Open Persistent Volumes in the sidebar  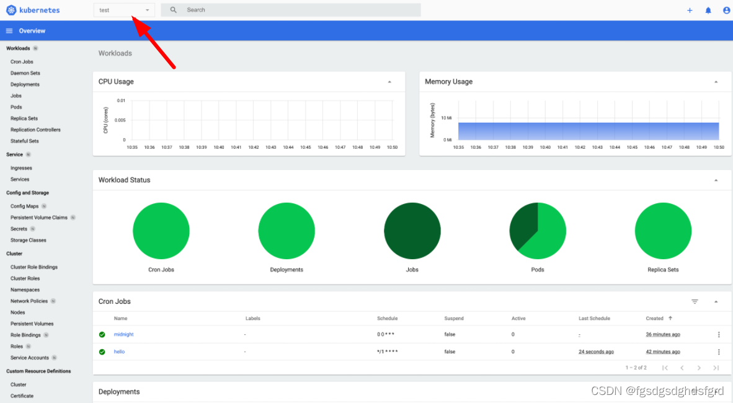pyautogui.click(x=32, y=324)
